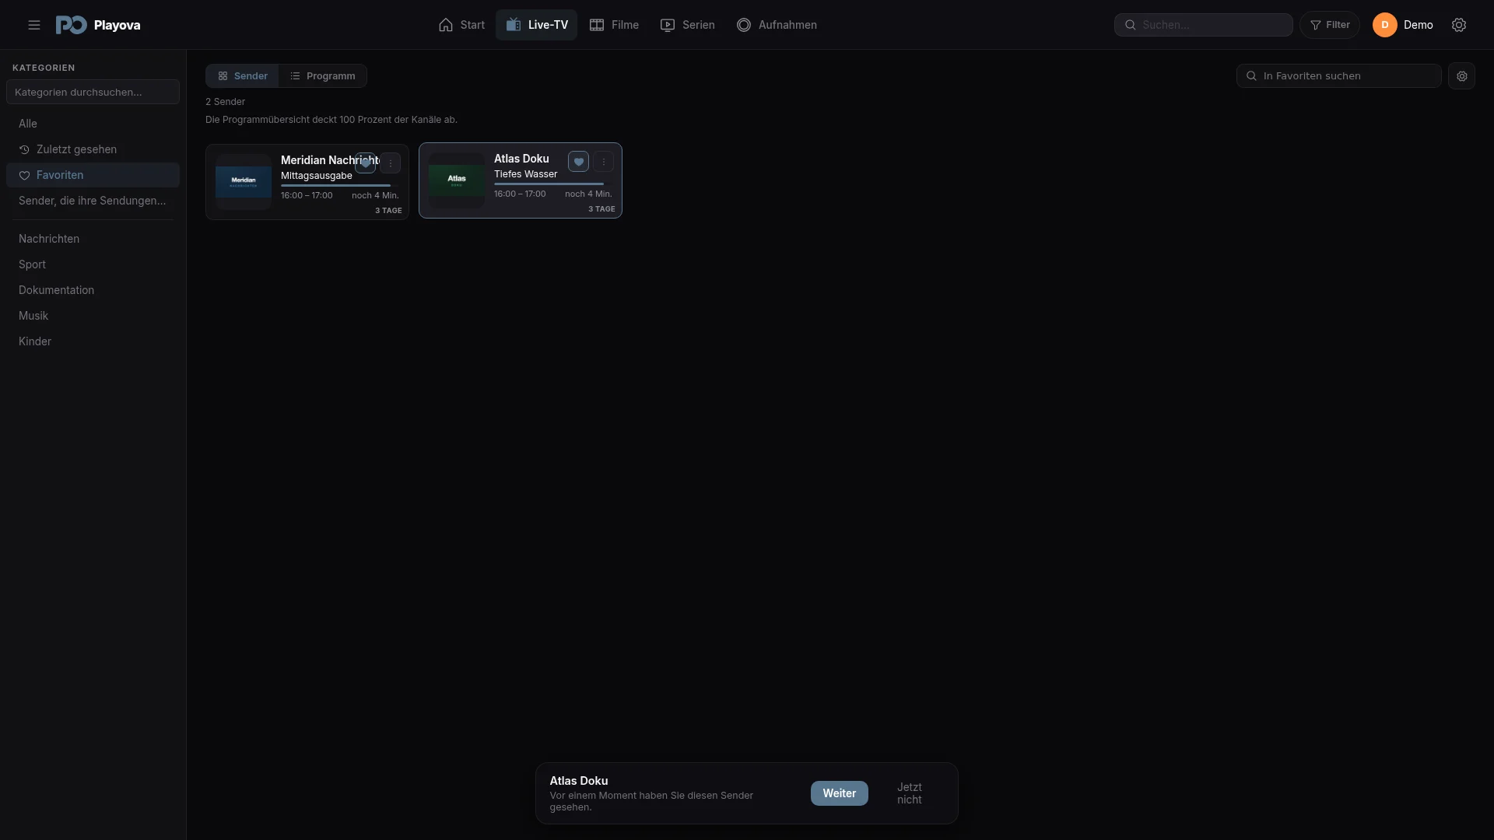This screenshot has width=1494, height=840.
Task: Open Filme tab
Action: pos(614,25)
